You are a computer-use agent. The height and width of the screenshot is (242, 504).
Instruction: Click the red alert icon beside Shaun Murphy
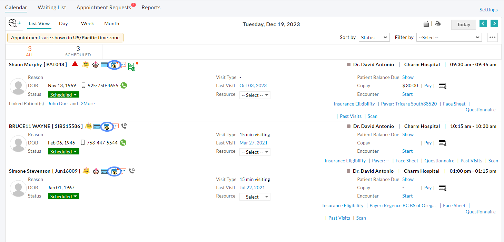75,64
